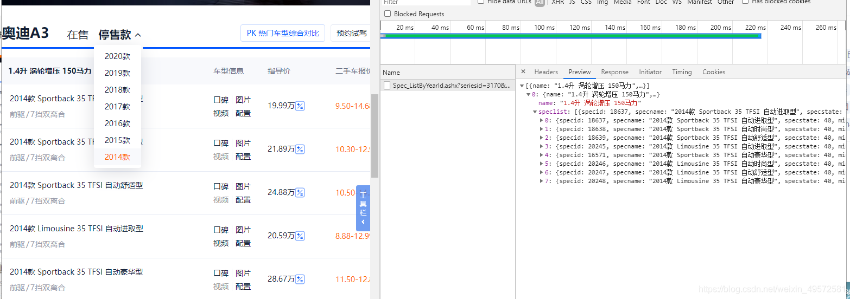Expand speclist item 1 with specid 18638
This screenshot has width=850, height=299.
[x=542, y=129]
